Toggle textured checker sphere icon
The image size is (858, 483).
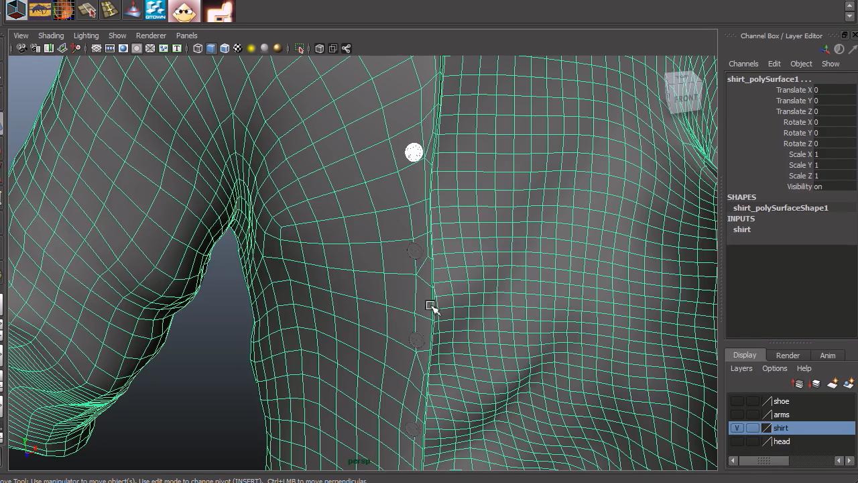pos(237,48)
